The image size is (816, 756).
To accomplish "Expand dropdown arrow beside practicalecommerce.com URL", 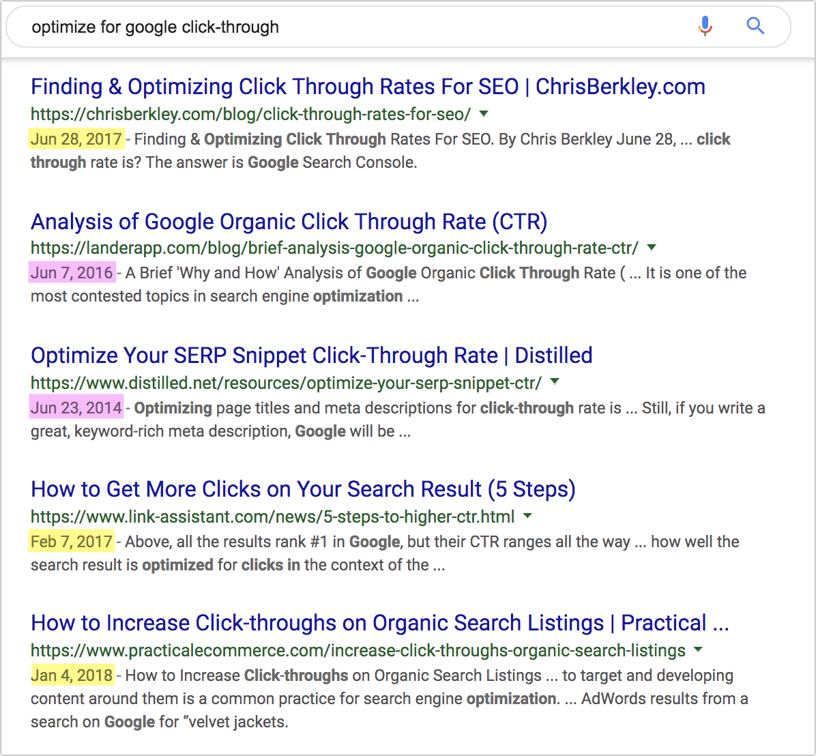I will (698, 650).
